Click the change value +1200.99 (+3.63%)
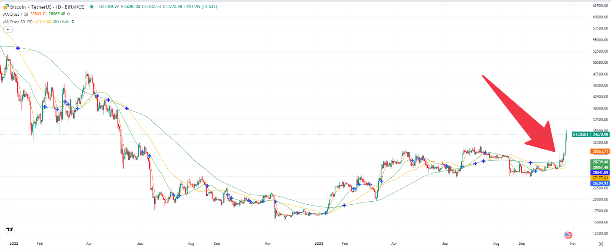The width and height of the screenshot is (611, 249). pyautogui.click(x=200, y=7)
